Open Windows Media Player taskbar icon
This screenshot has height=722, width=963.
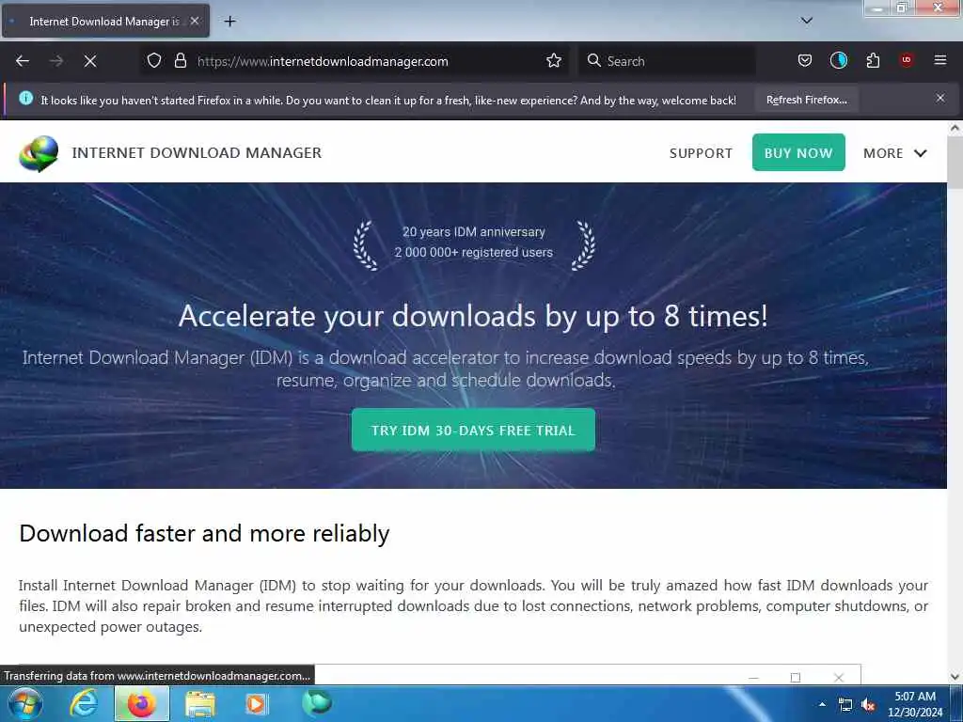tap(256, 703)
